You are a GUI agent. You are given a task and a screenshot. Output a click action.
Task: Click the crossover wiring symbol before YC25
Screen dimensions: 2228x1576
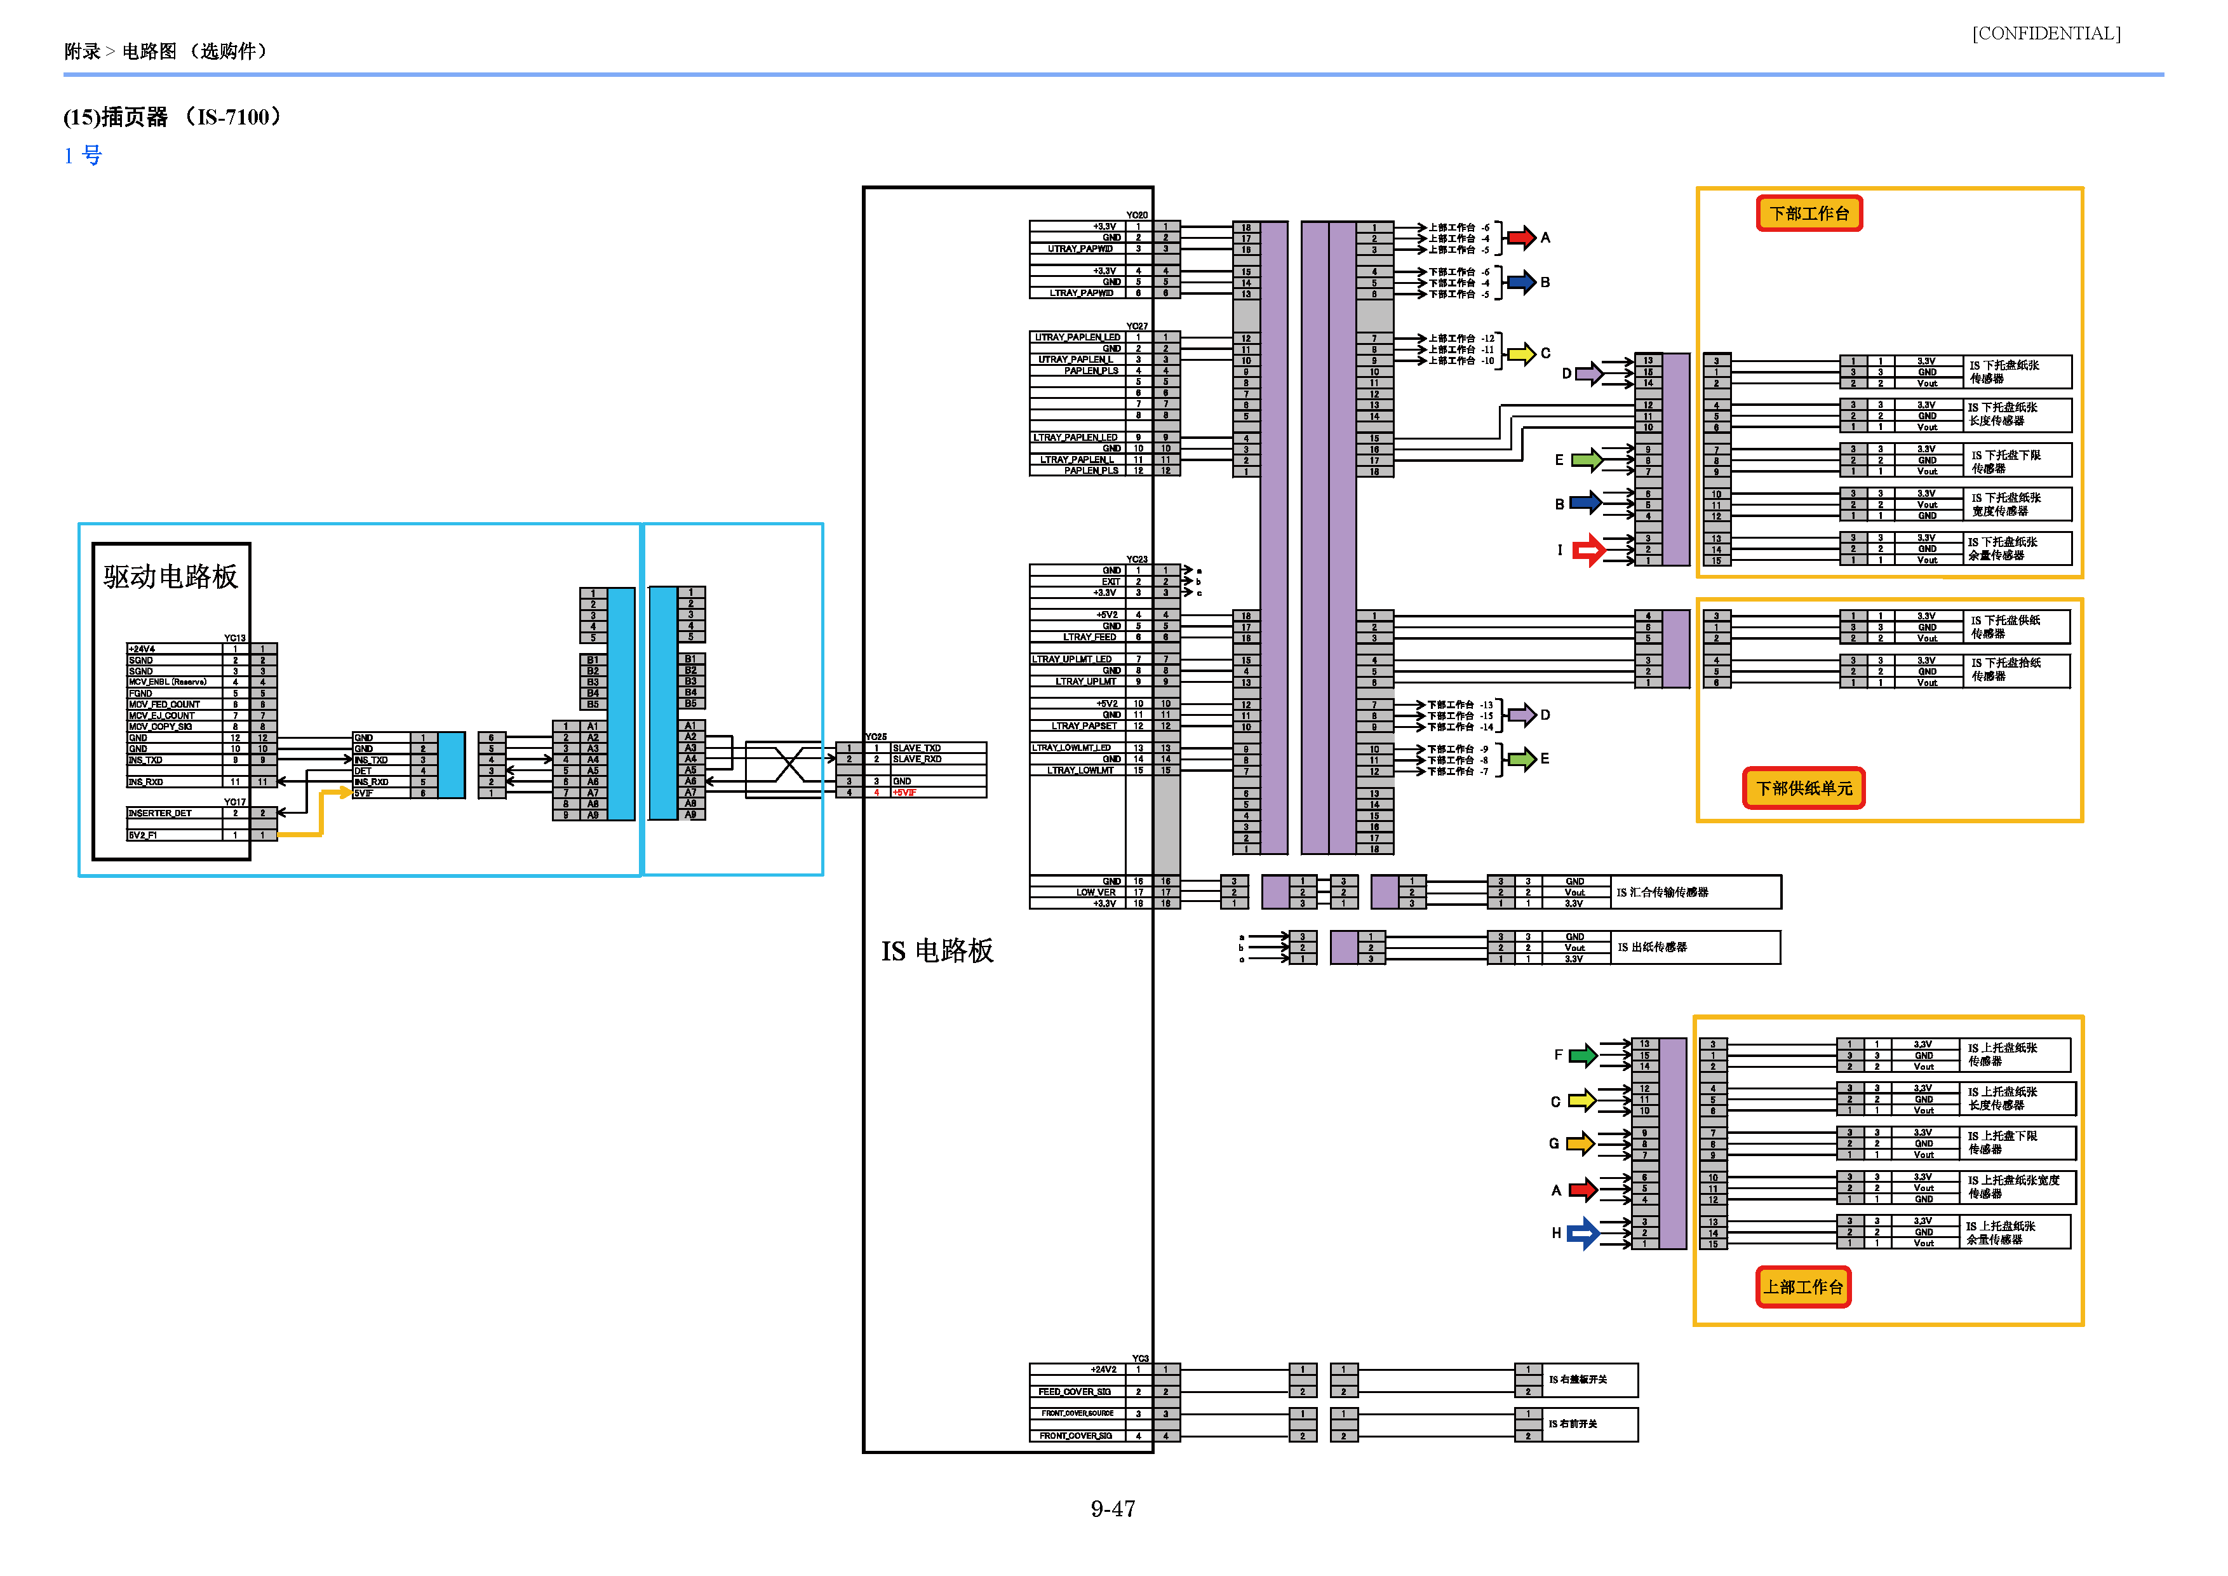791,765
